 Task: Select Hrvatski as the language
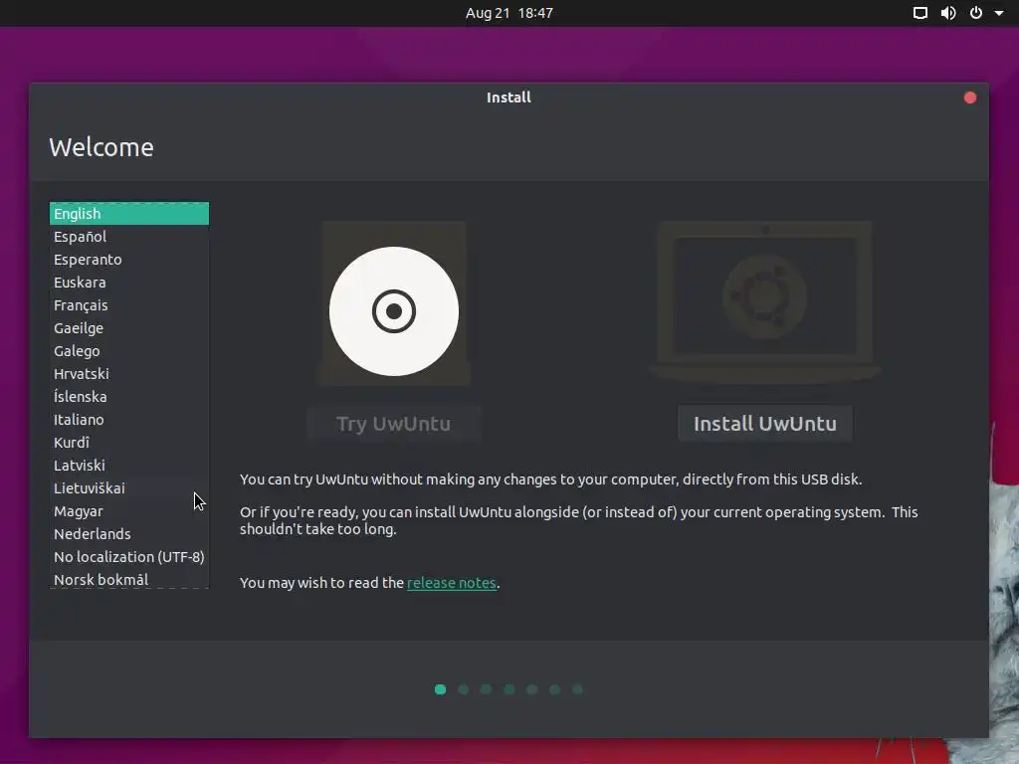pos(129,374)
